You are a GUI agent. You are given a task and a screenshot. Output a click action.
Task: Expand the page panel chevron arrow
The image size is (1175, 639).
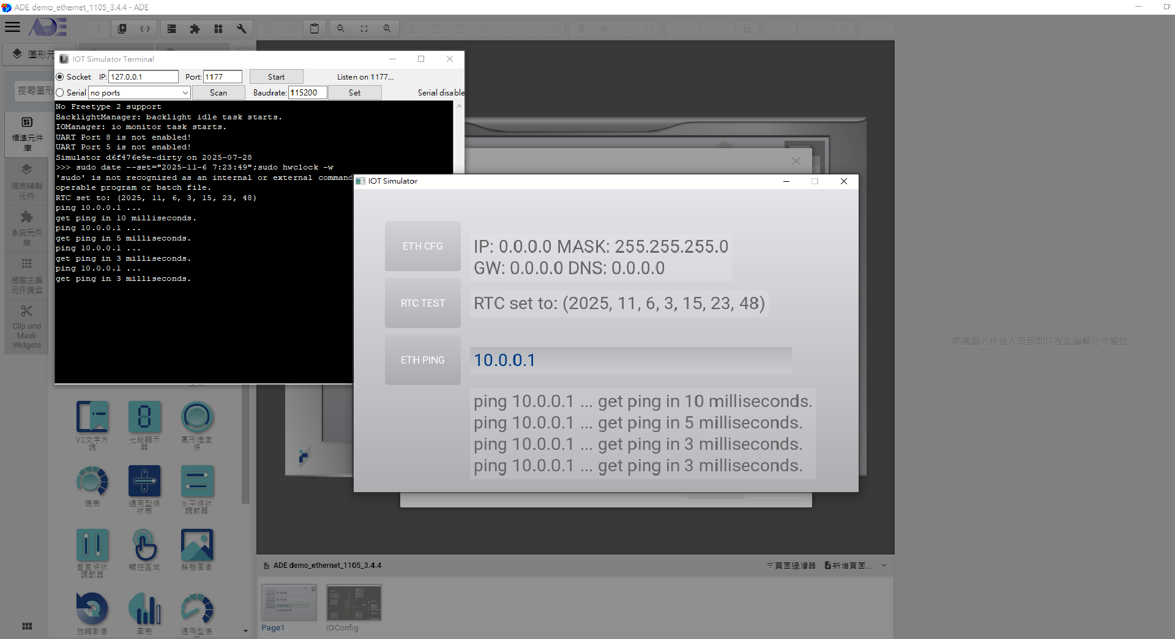pos(884,566)
